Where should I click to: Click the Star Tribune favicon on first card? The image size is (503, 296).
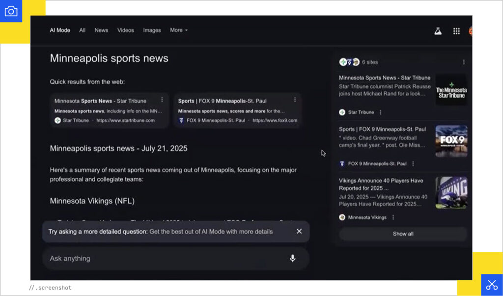(x=58, y=119)
